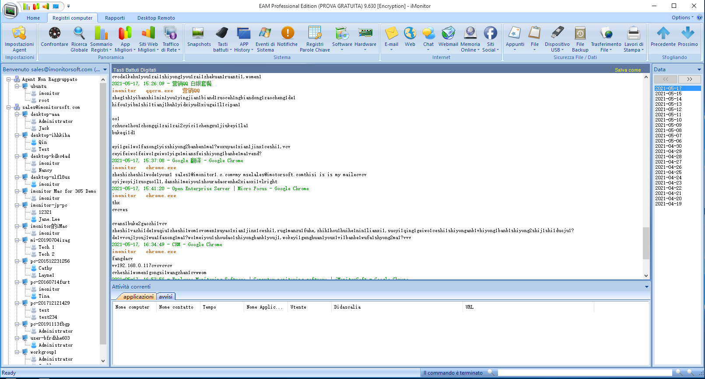Viewport: 705px width, 379px height.
Task: Select the applicazioni activity tab
Action: pyautogui.click(x=138, y=296)
